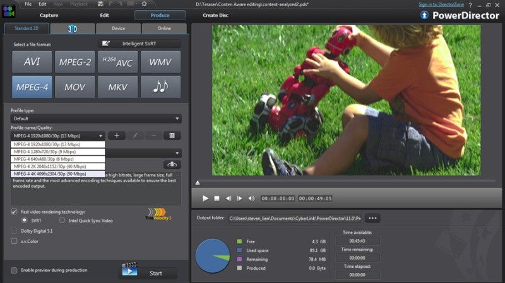Open the help question mark icon
Screen dimensions: 505x283
pos(470,5)
